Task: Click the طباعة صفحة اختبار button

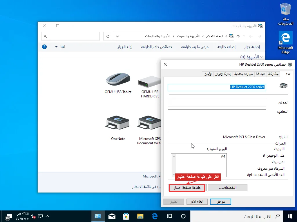Action: tap(187, 188)
